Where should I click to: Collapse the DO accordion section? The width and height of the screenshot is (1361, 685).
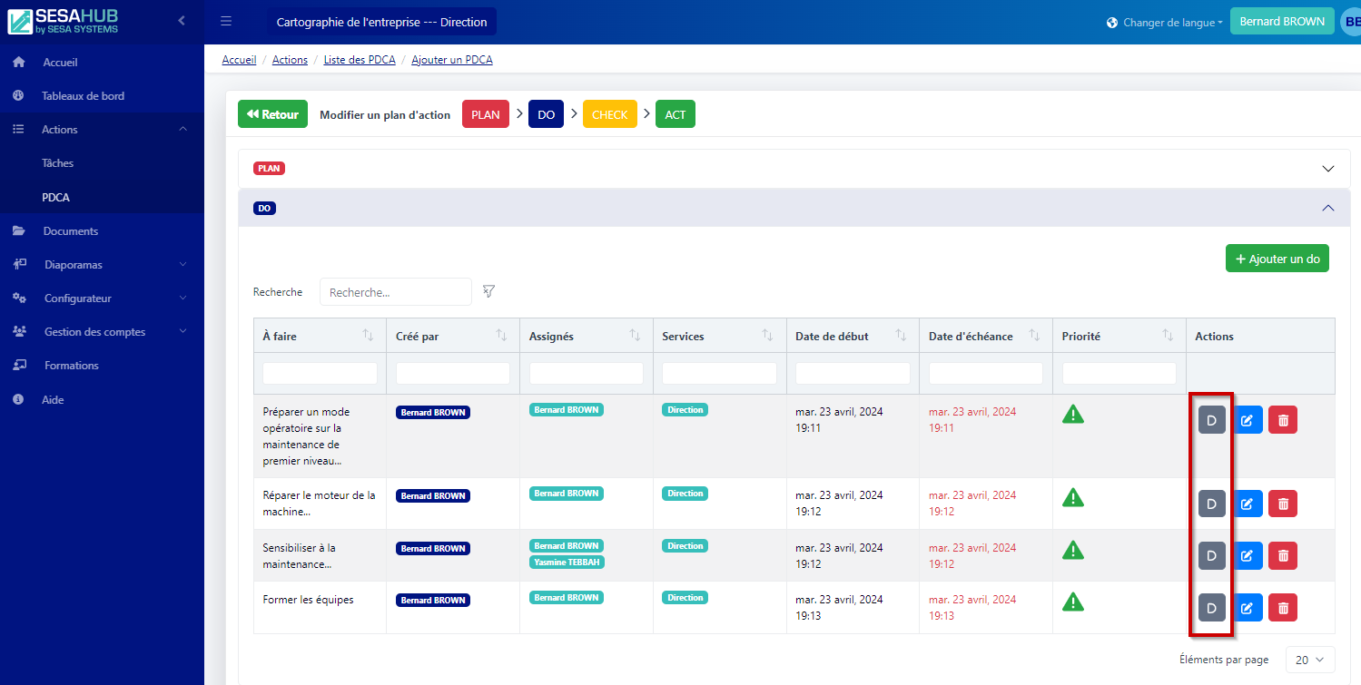click(1328, 208)
